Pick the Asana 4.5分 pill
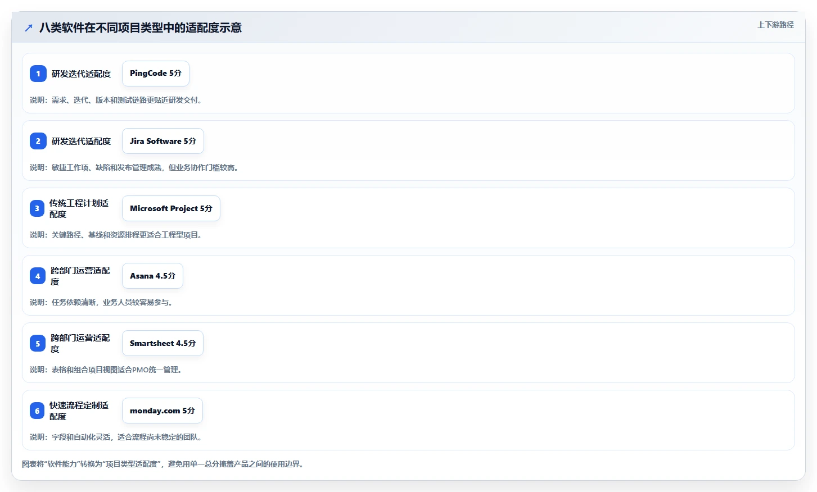Viewport: 817px width, 492px height. [152, 276]
